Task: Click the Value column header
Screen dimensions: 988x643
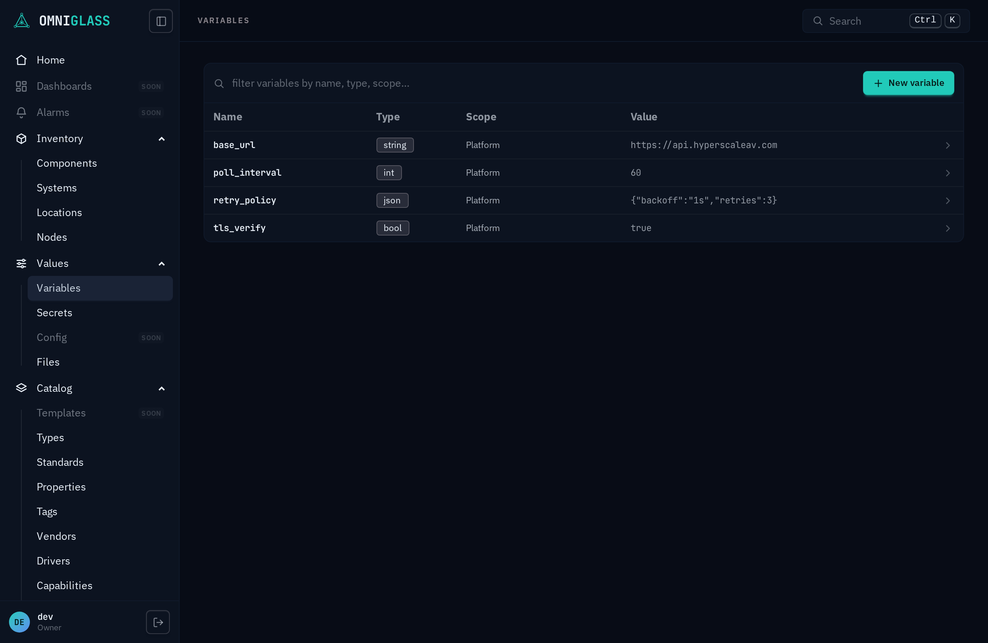Action: [643, 117]
